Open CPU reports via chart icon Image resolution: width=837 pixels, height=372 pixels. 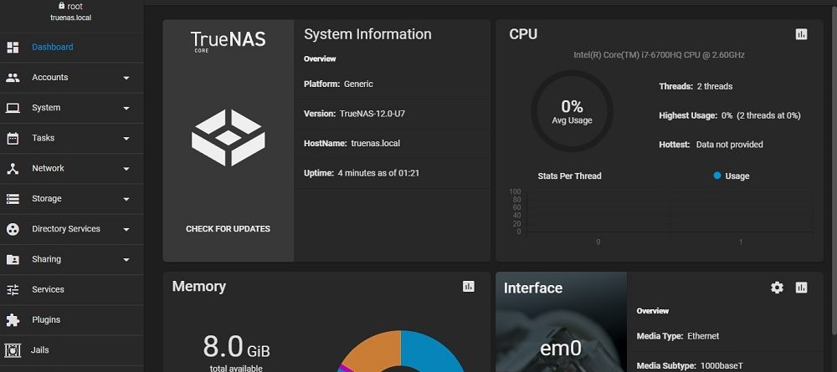coord(801,34)
